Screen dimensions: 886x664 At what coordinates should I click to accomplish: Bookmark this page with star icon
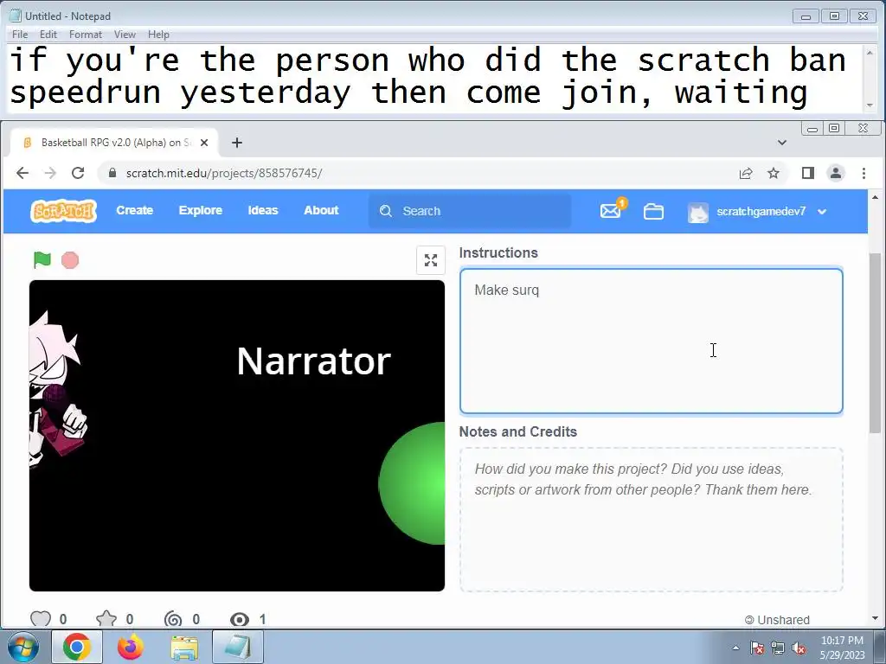[774, 173]
